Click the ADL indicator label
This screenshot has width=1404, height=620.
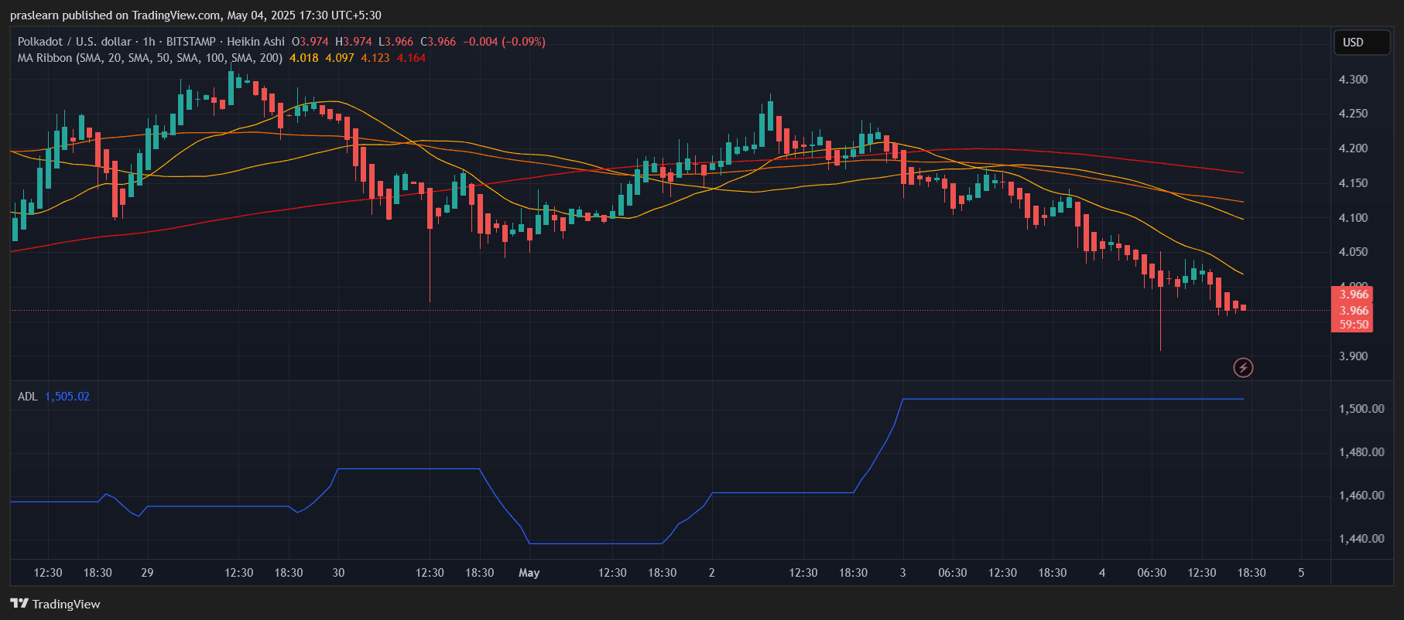(27, 397)
